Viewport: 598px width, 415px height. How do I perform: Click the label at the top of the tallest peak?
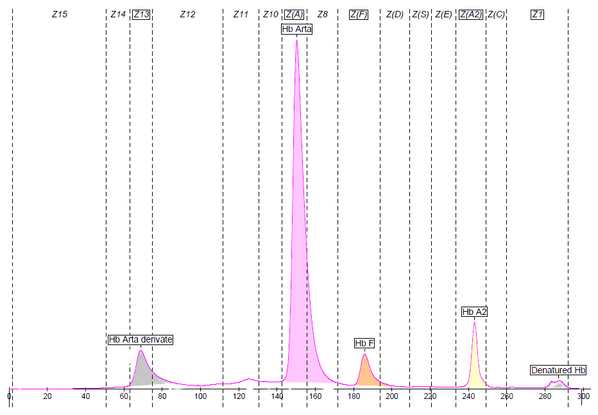[296, 29]
